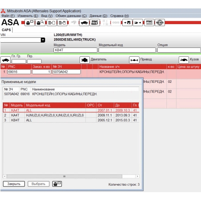Click the date 2013.09.3 cell
201x201 pixels.
tap(123, 115)
